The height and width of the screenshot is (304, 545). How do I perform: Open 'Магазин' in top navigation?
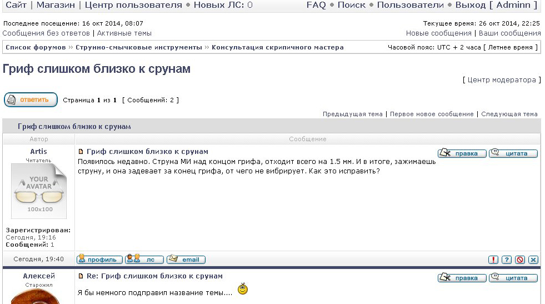[x=55, y=5]
